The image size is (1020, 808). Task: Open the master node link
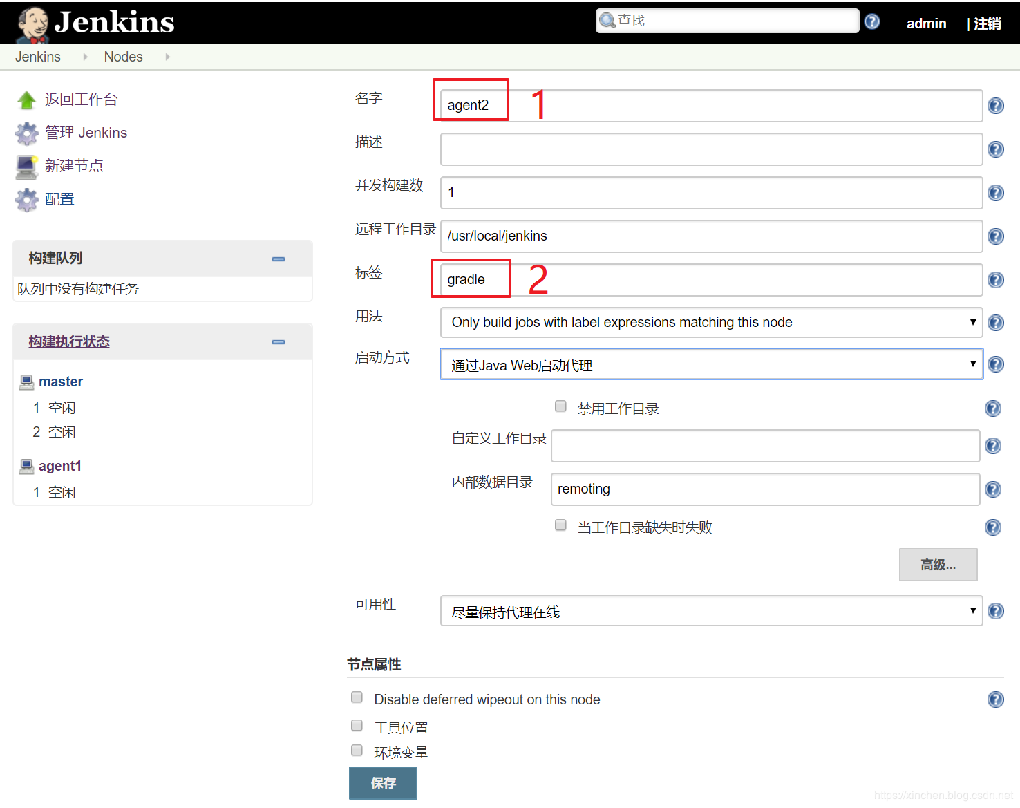(x=61, y=382)
